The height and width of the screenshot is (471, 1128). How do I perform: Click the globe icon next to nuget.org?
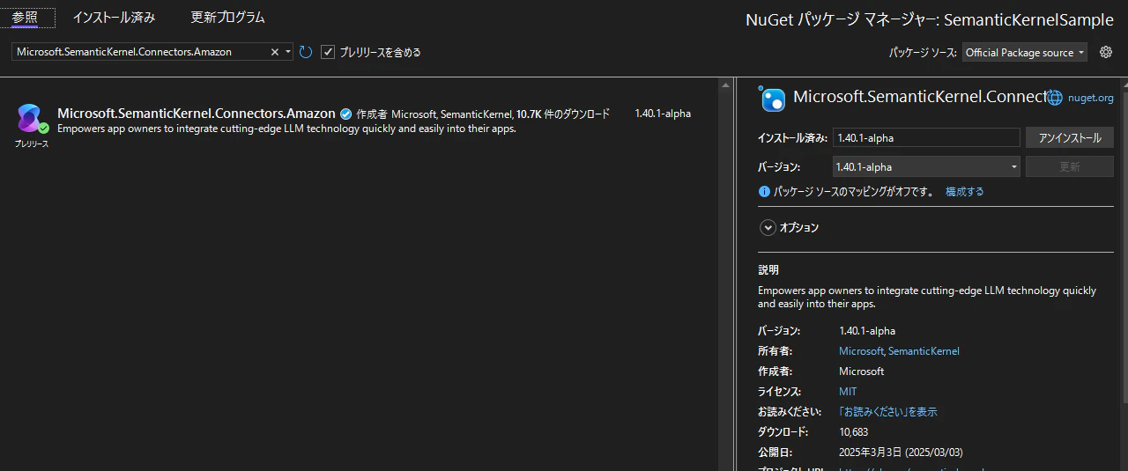1055,98
